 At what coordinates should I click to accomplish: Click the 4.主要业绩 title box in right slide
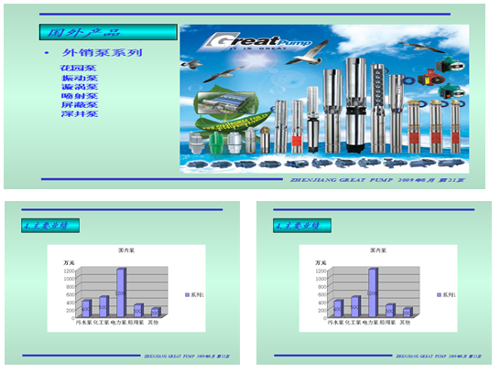pos(302,226)
